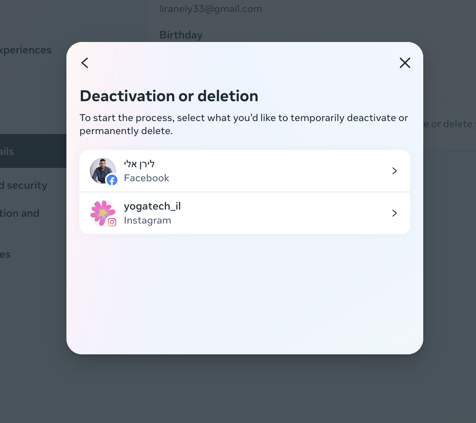Click the Facebook profile photo avatar
Viewport: 476px width, 423px height.
click(103, 171)
